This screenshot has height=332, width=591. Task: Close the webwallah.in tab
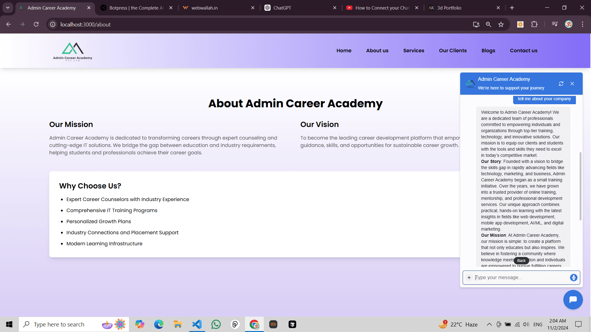253,8
